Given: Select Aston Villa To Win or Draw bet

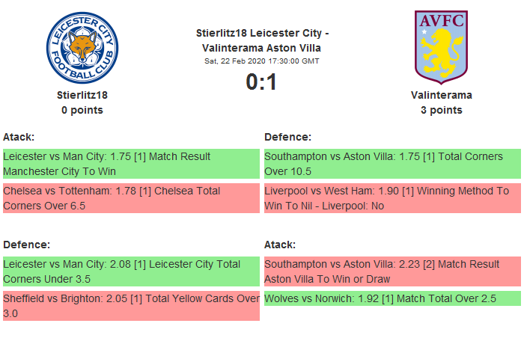Looking at the screenshot, I should pyautogui.click(x=392, y=271).
